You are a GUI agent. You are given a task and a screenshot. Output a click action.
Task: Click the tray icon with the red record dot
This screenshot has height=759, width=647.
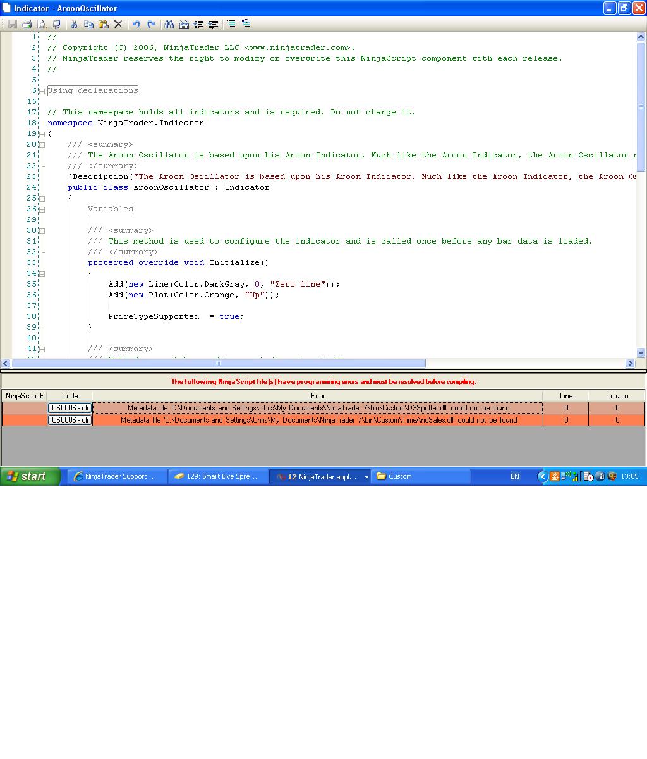pos(588,476)
